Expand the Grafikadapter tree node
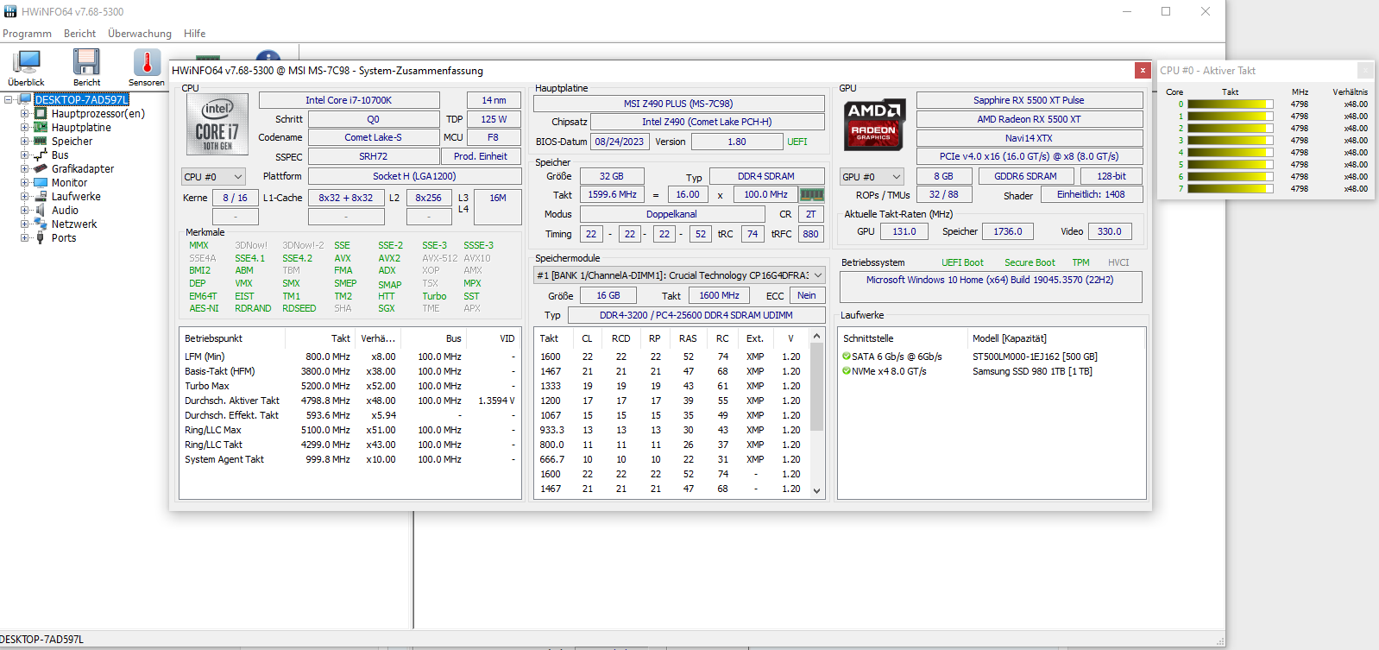Screen dimensions: 1379x650 pos(25,168)
